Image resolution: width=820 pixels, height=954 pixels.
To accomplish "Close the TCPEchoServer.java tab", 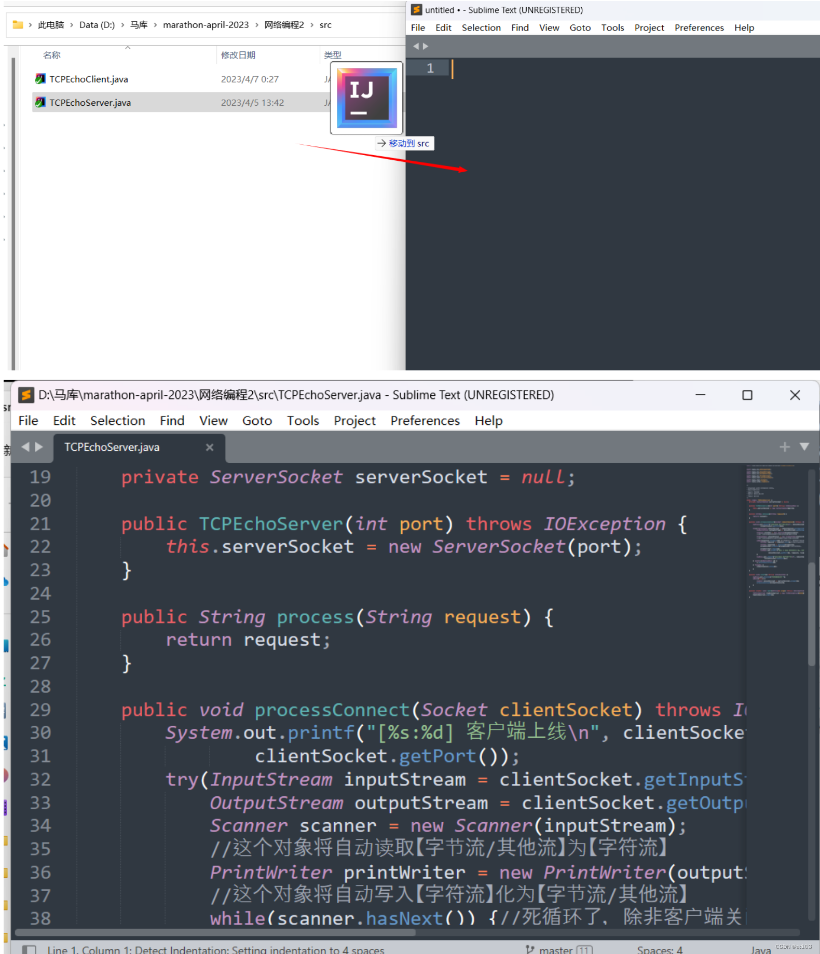I will tap(210, 447).
